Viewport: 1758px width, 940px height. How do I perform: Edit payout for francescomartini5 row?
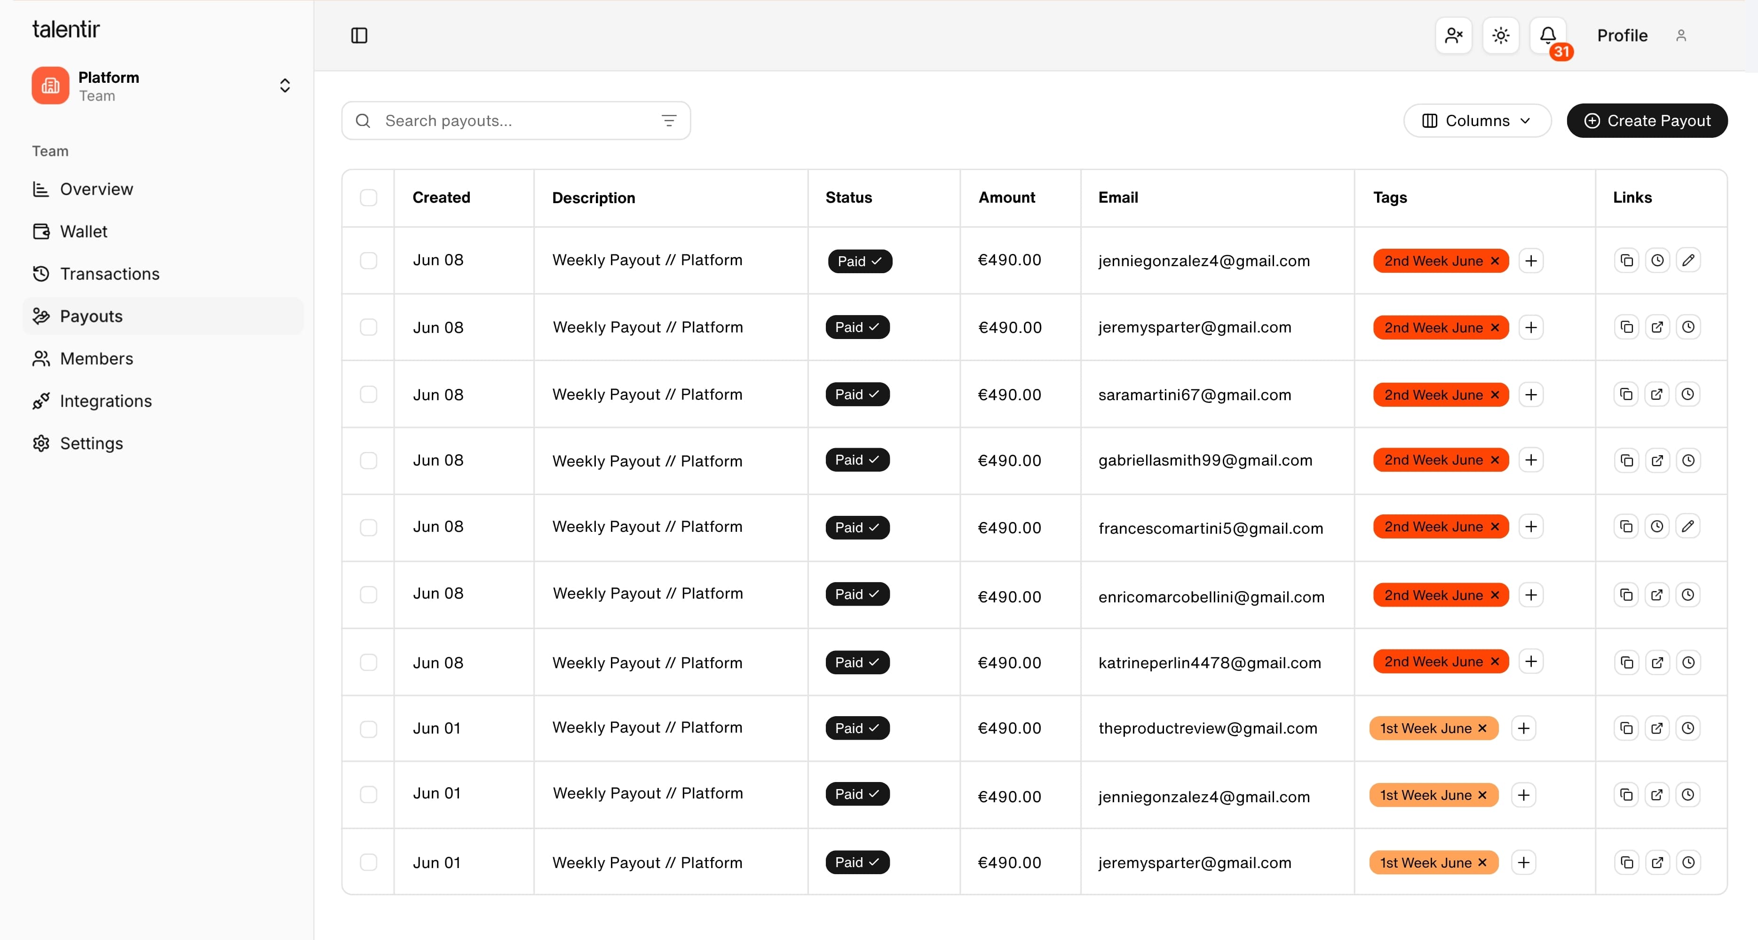click(x=1688, y=527)
